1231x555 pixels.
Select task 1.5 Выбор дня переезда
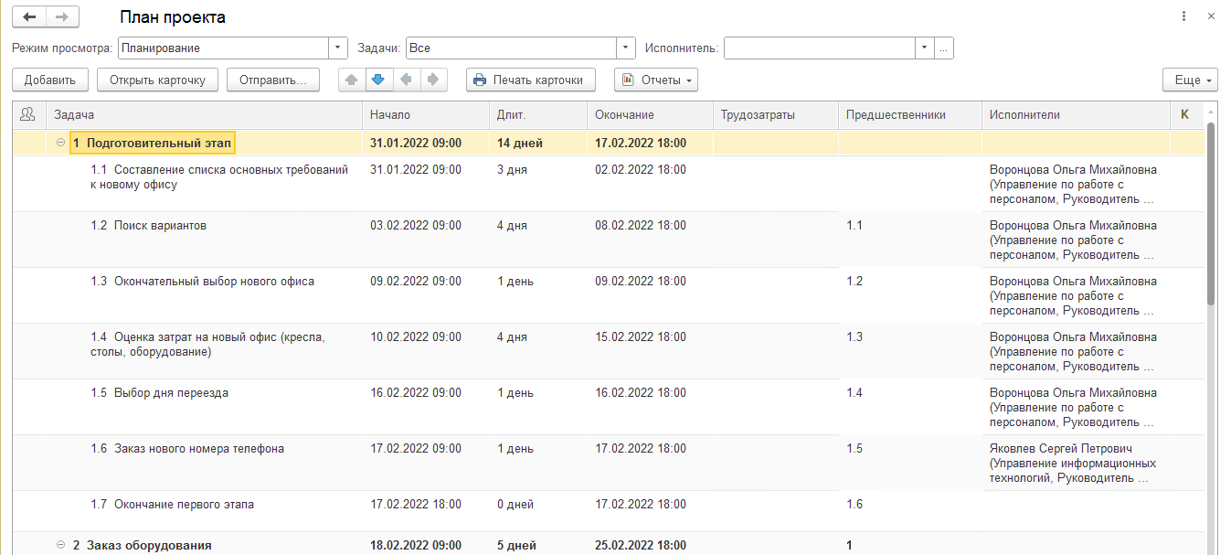coord(159,392)
